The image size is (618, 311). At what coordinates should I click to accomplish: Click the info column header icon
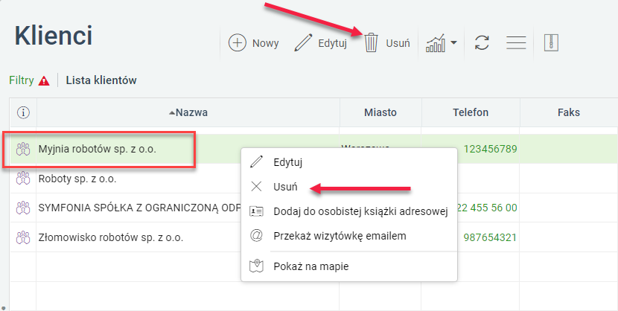click(x=23, y=112)
